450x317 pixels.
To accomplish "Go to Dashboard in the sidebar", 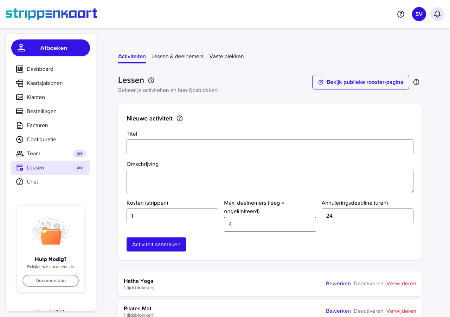I will click(x=51, y=69).
